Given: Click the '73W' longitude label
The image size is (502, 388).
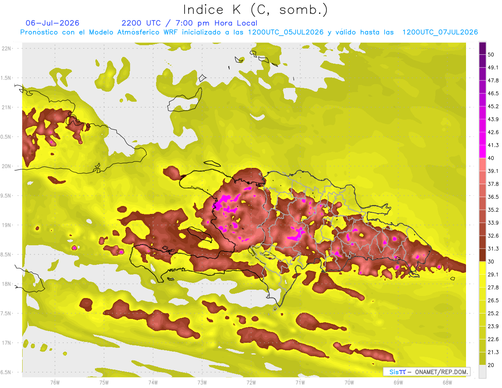Looking at the screenshot, I should click(x=202, y=383).
